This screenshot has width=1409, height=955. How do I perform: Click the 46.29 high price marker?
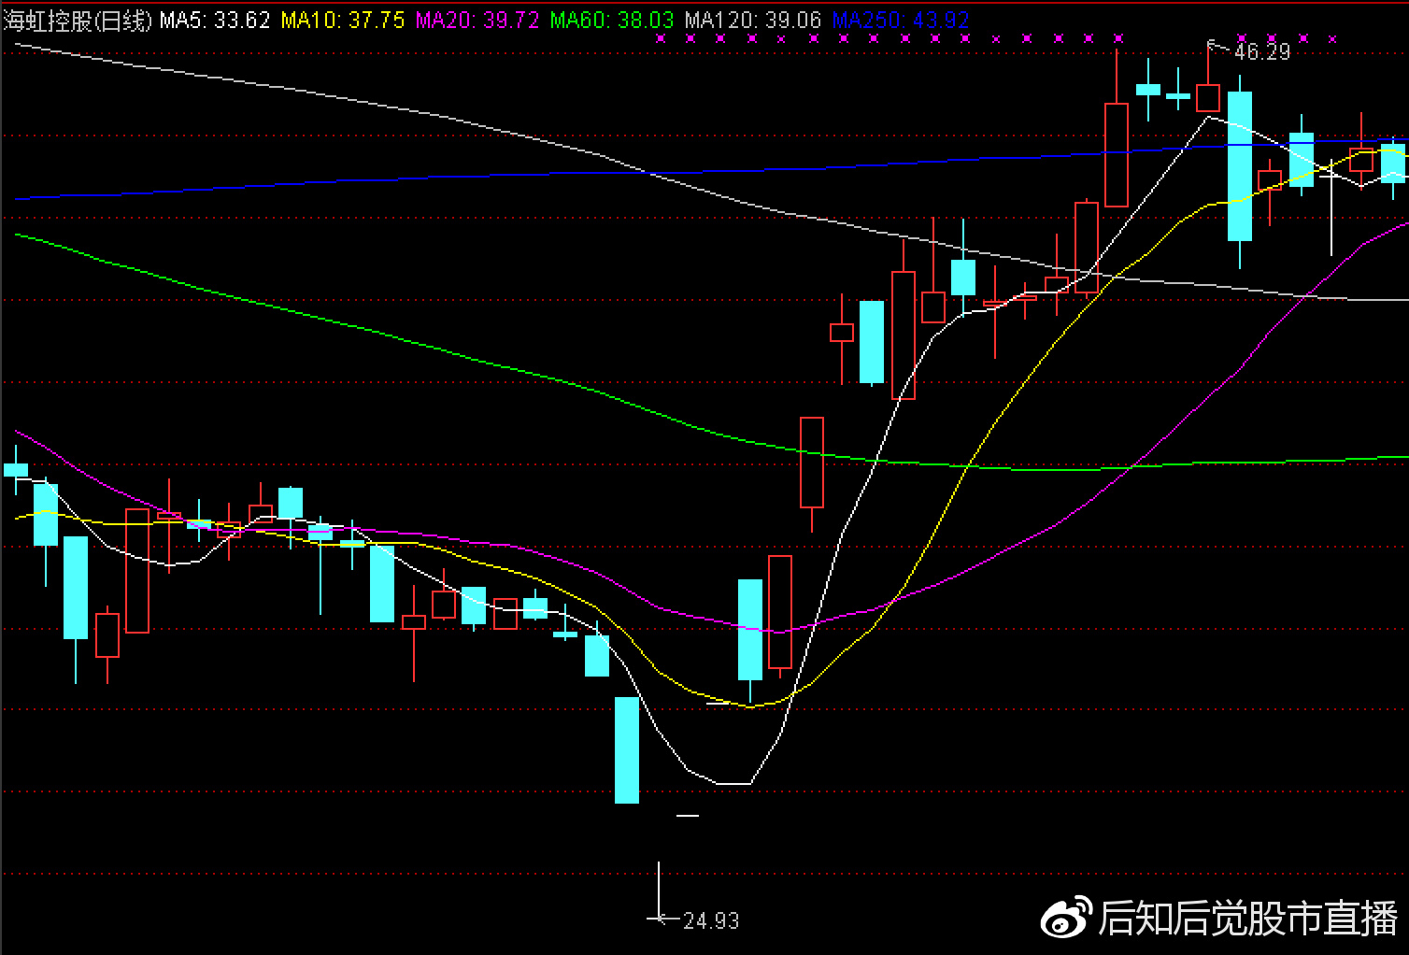tap(1261, 51)
